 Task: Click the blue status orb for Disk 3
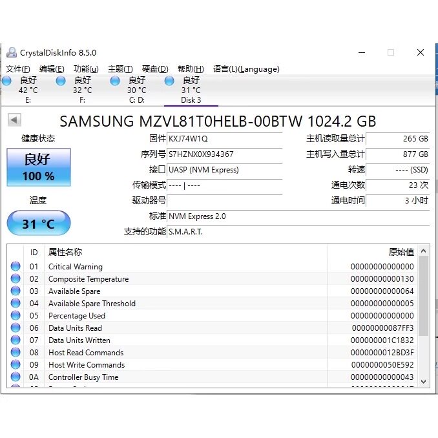[x=169, y=81]
